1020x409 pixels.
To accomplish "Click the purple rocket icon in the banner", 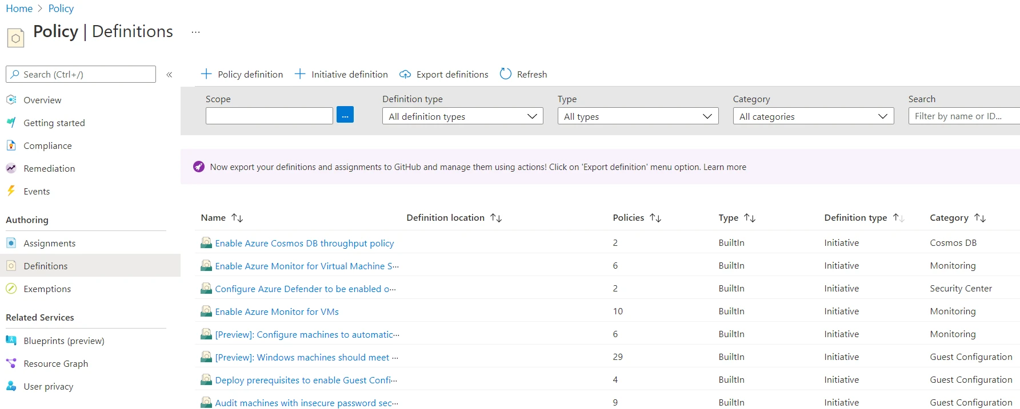I will [x=199, y=167].
